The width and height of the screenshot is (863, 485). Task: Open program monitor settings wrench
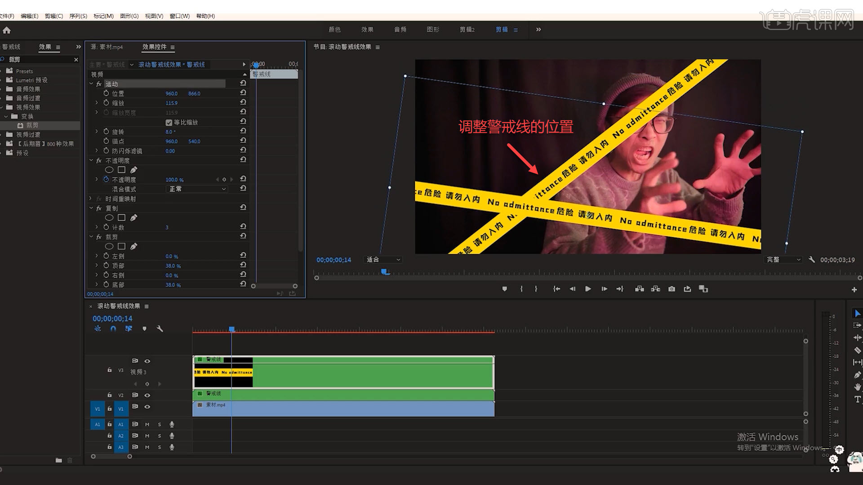[x=811, y=260]
